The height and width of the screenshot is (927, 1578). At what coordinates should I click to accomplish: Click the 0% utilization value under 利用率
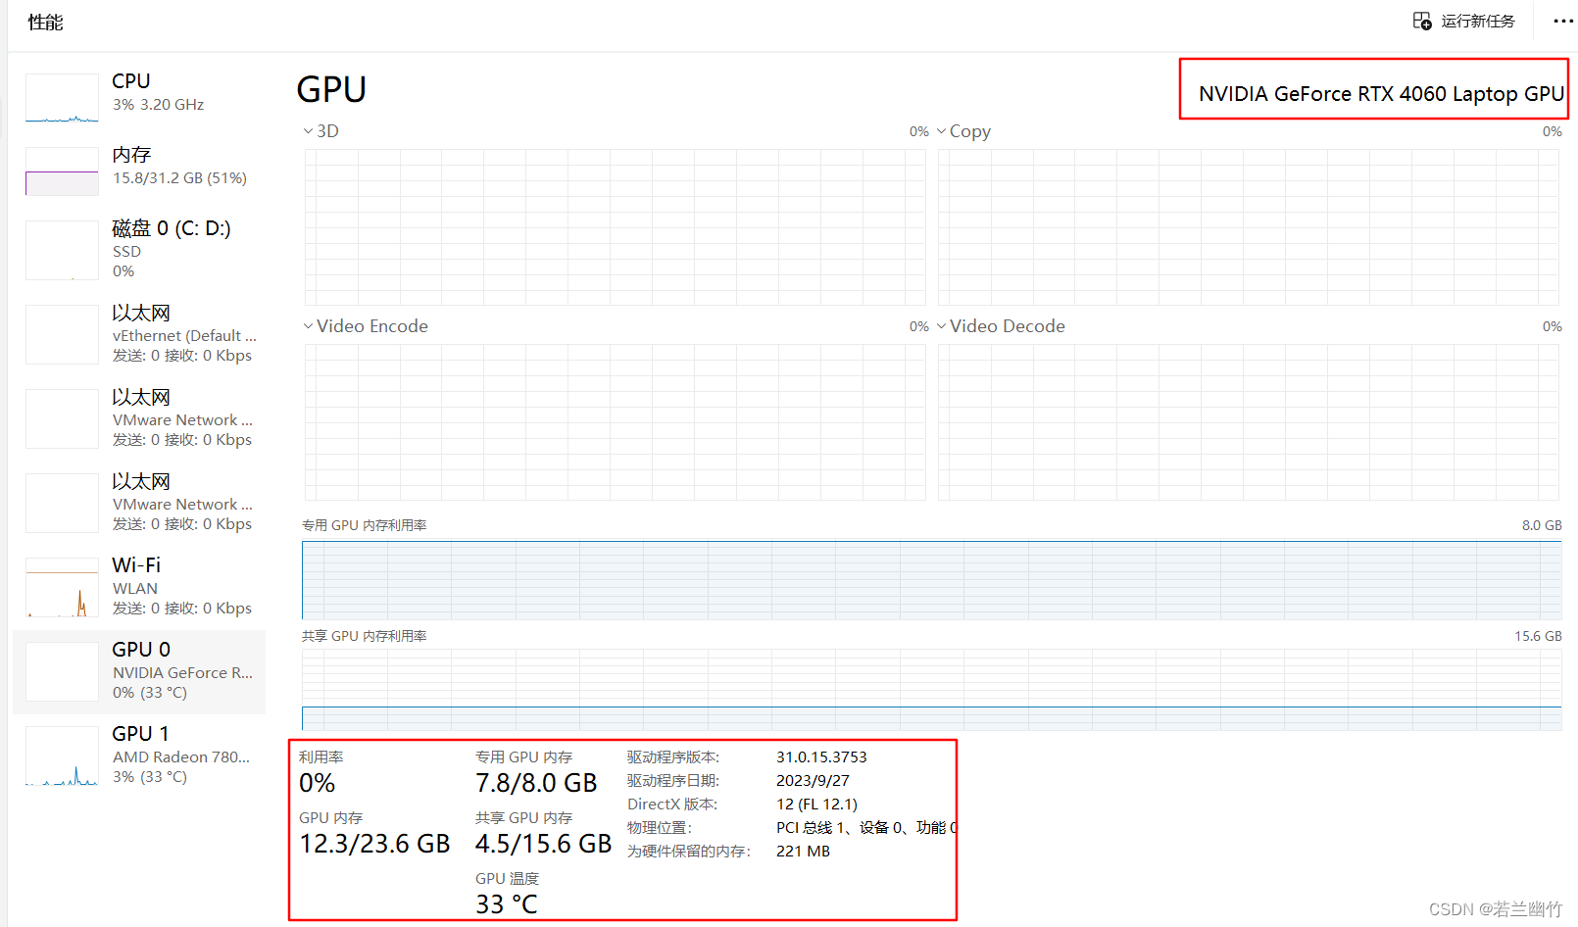coord(318,783)
